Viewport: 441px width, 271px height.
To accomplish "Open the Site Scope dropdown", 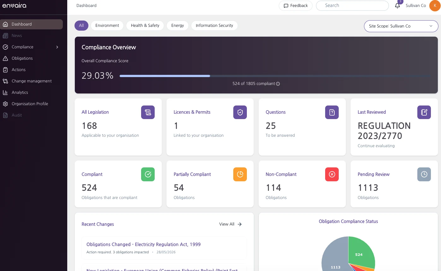I will click(401, 26).
